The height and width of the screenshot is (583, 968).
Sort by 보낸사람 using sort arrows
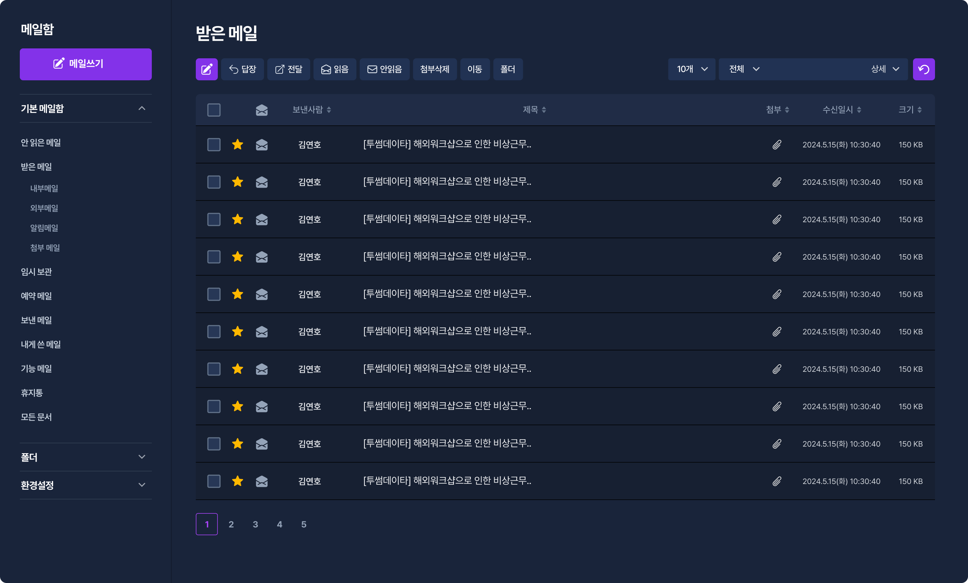point(329,110)
